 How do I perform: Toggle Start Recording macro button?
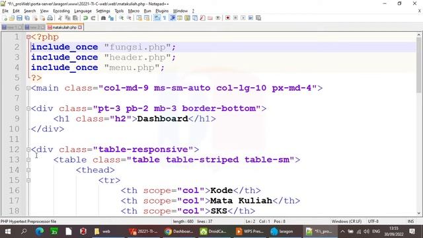coord(227,18)
